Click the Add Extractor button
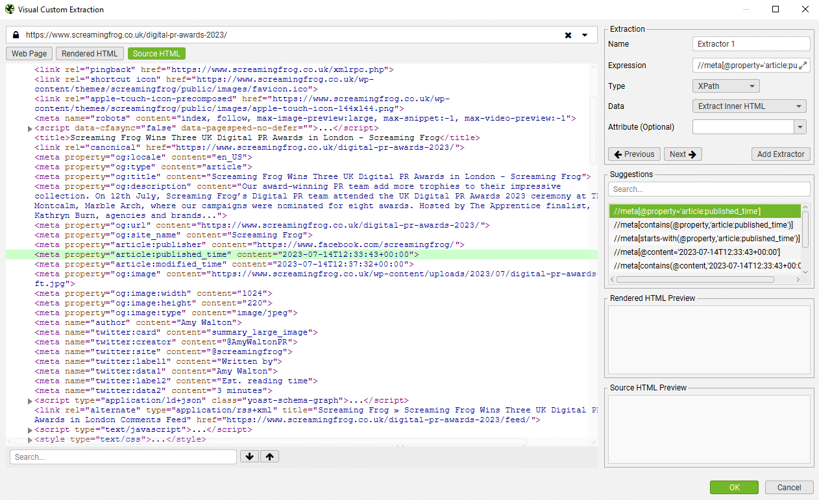The width and height of the screenshot is (819, 500). (781, 154)
